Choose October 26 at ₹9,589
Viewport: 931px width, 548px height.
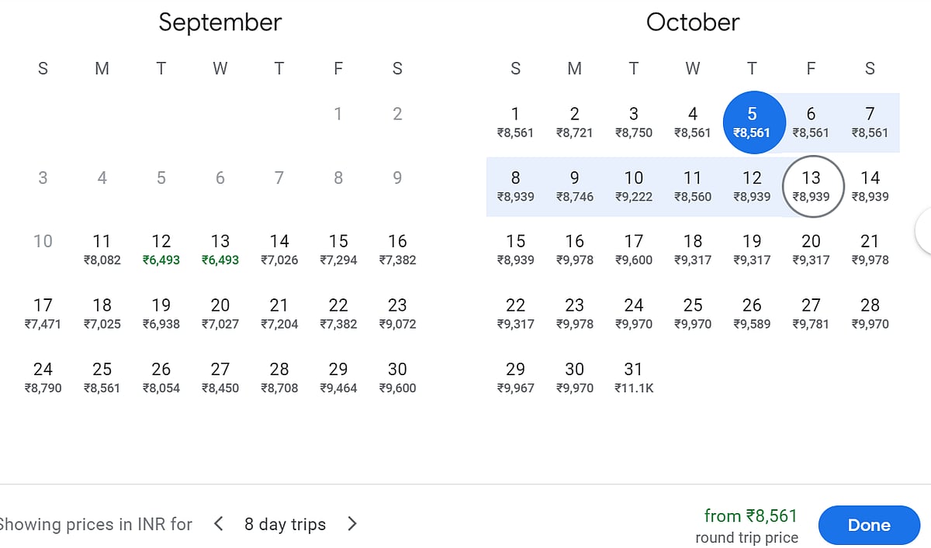click(752, 314)
